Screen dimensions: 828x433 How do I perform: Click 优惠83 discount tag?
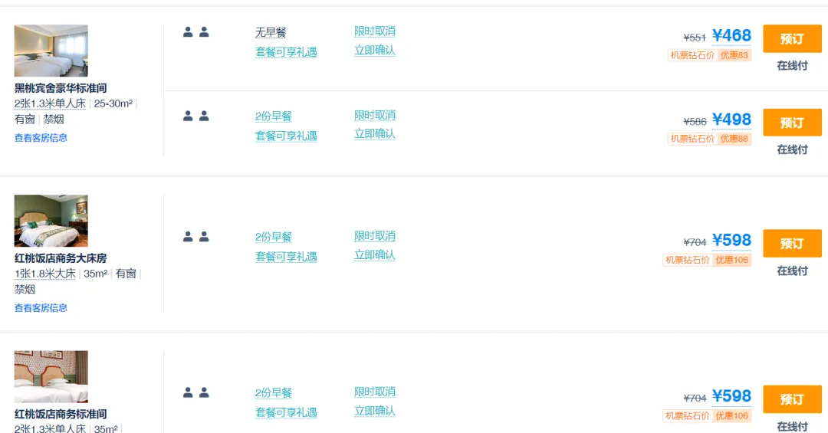pyautogui.click(x=734, y=55)
